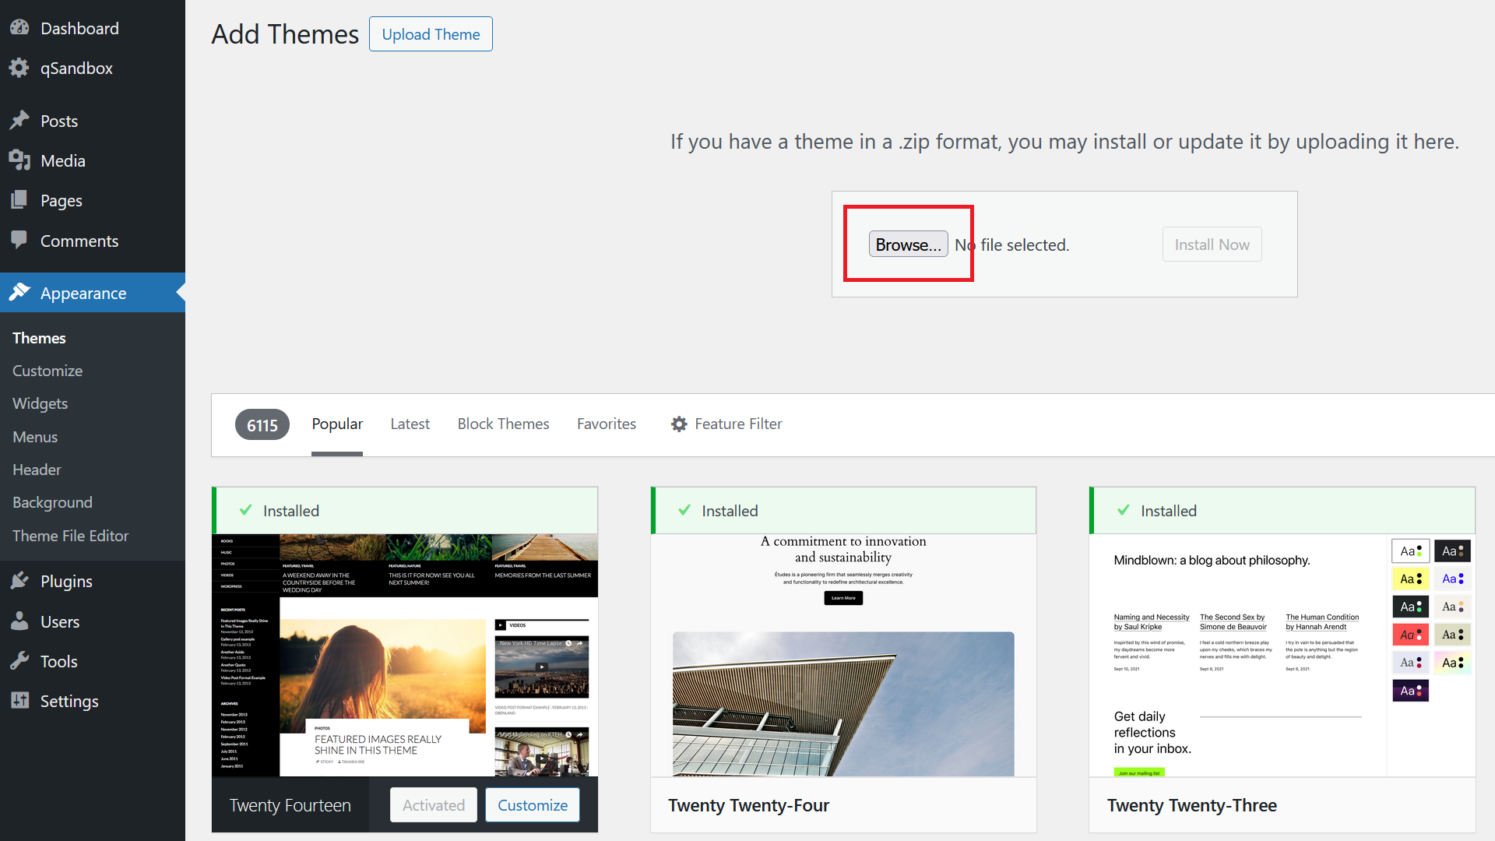Click the Twenty Twenty-Four theme name
The height and width of the screenshot is (841, 1495).
748,805
